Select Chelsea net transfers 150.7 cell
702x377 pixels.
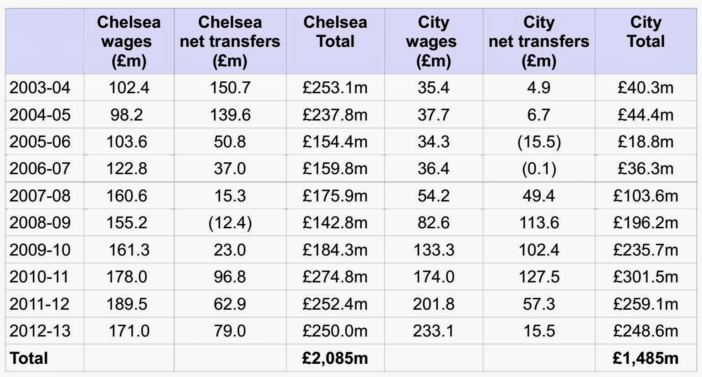pyautogui.click(x=230, y=87)
